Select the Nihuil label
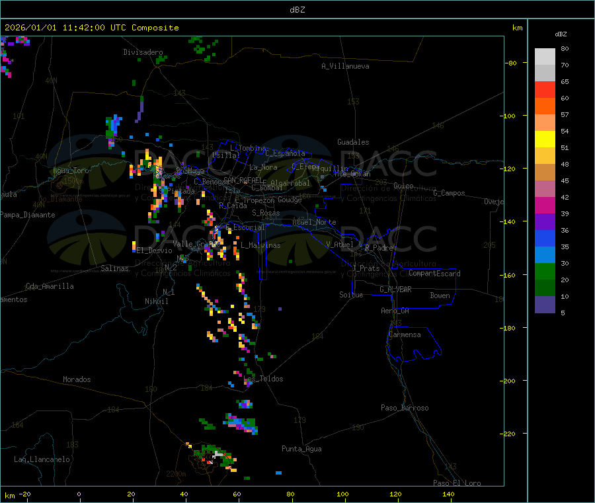 pyautogui.click(x=157, y=301)
